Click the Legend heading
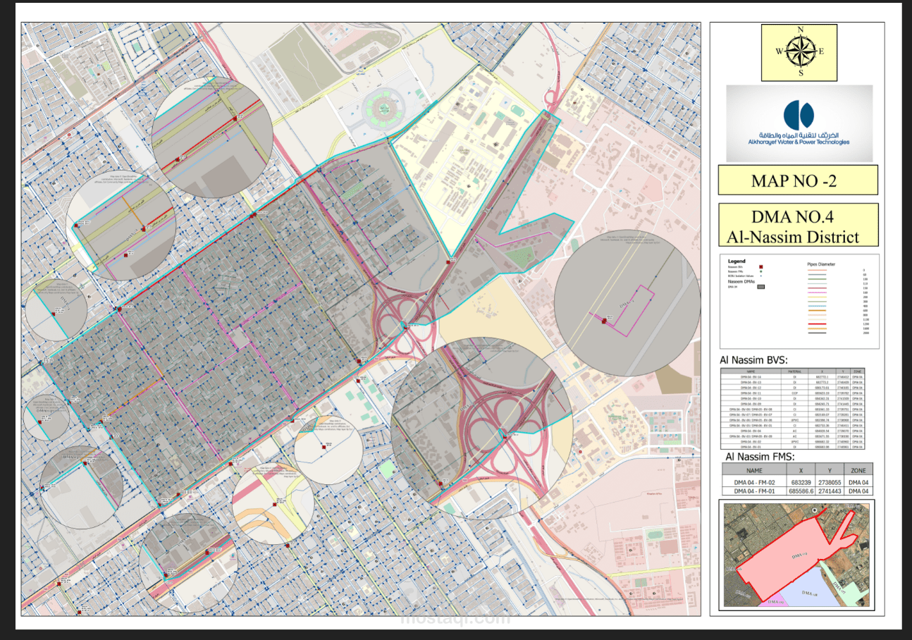This screenshot has width=912, height=640. point(737,261)
